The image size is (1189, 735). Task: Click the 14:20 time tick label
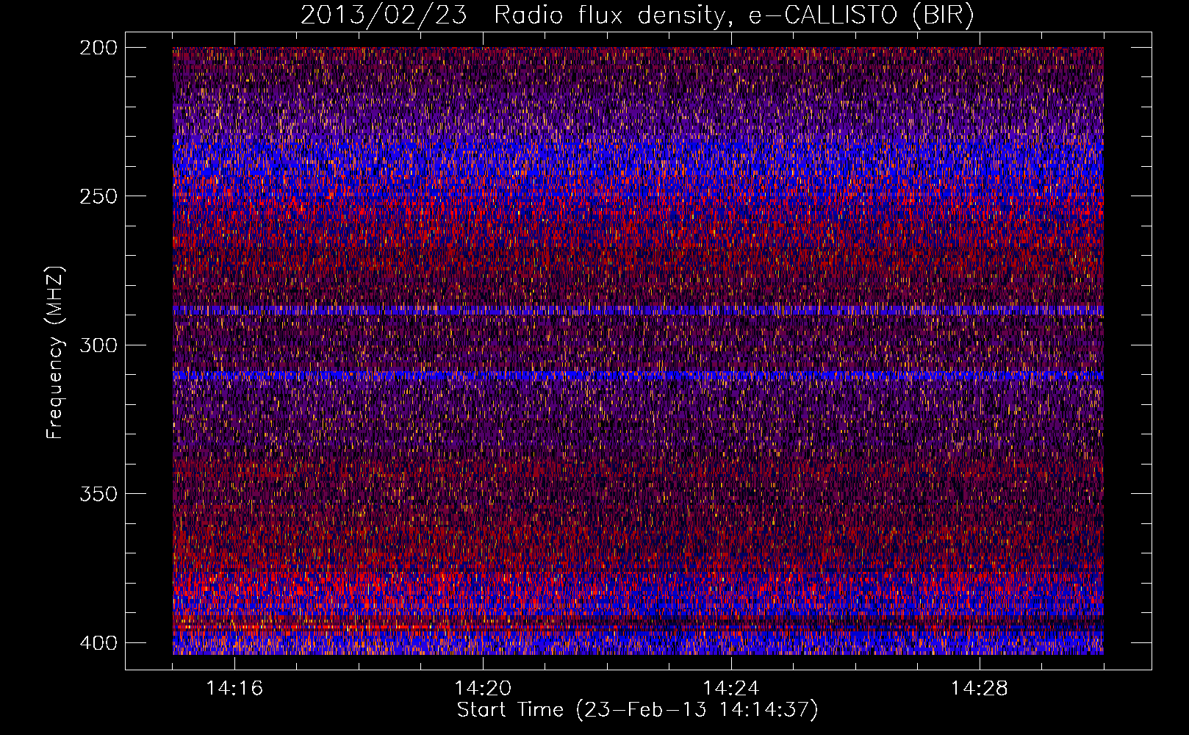tap(483, 689)
